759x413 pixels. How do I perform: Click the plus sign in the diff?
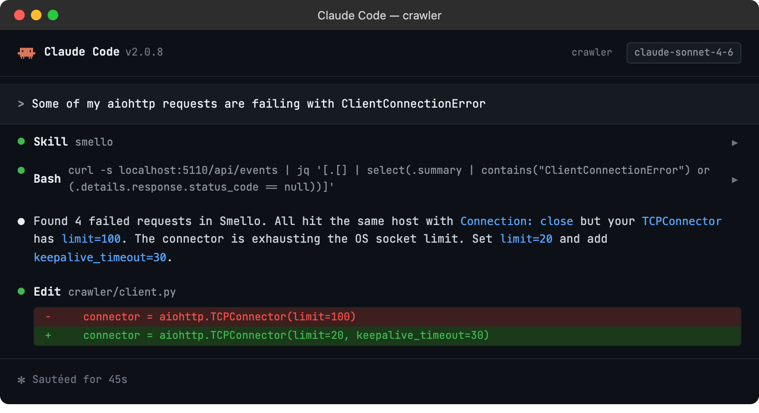pos(48,335)
